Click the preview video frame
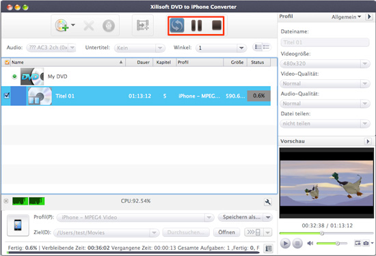 (326, 183)
